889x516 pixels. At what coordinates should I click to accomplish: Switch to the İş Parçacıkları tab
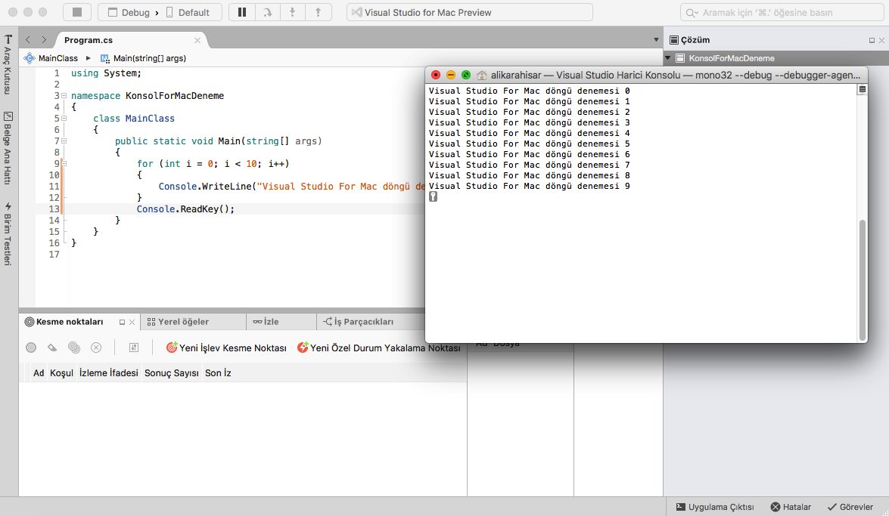tap(359, 322)
